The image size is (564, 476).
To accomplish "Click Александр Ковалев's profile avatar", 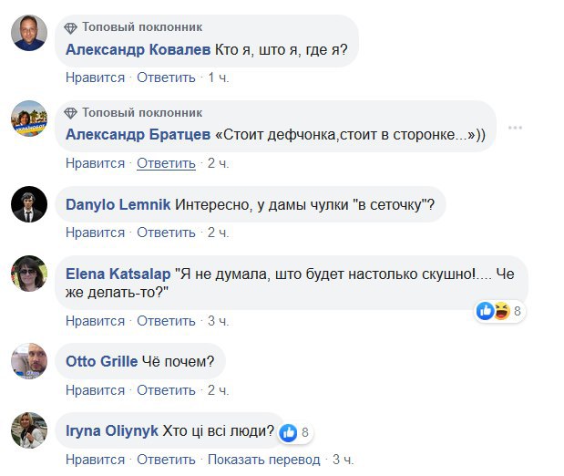I will click(29, 34).
